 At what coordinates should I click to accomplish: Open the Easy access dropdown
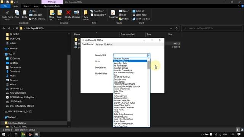point(98,15)
